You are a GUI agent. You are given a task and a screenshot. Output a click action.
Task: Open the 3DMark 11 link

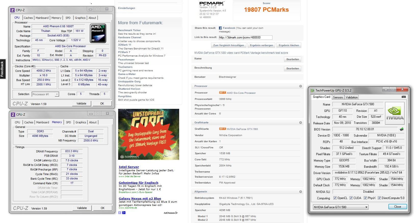point(124,45)
